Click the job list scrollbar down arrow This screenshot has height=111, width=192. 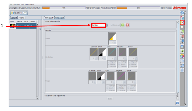(37, 98)
